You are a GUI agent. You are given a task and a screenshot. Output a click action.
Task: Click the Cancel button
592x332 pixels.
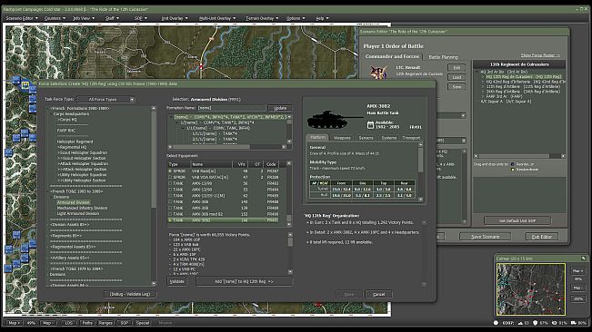[x=378, y=295]
